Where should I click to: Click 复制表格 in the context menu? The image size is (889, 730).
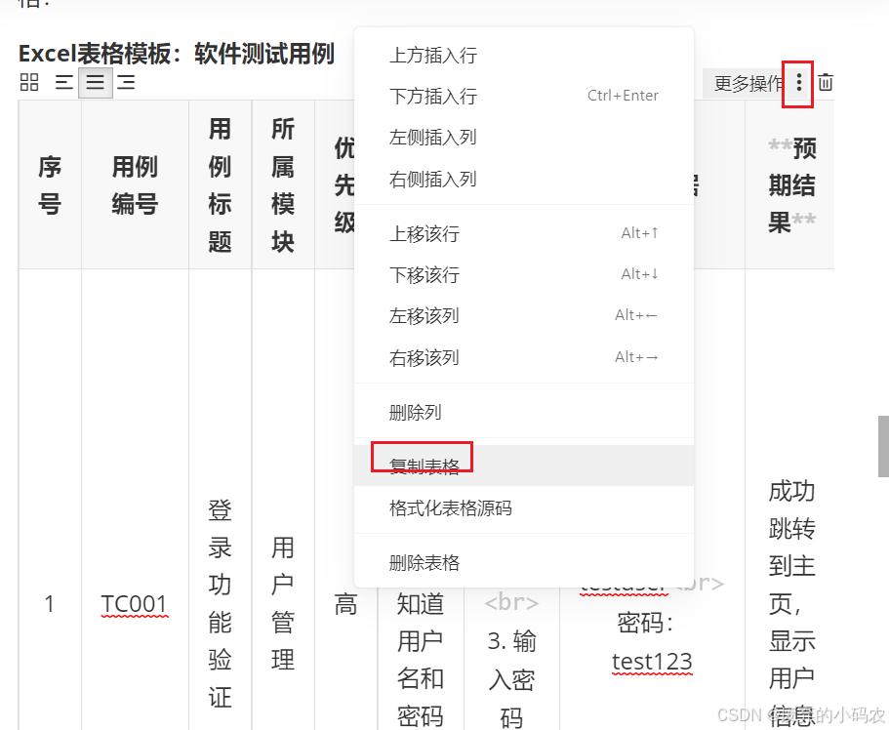coord(524,466)
